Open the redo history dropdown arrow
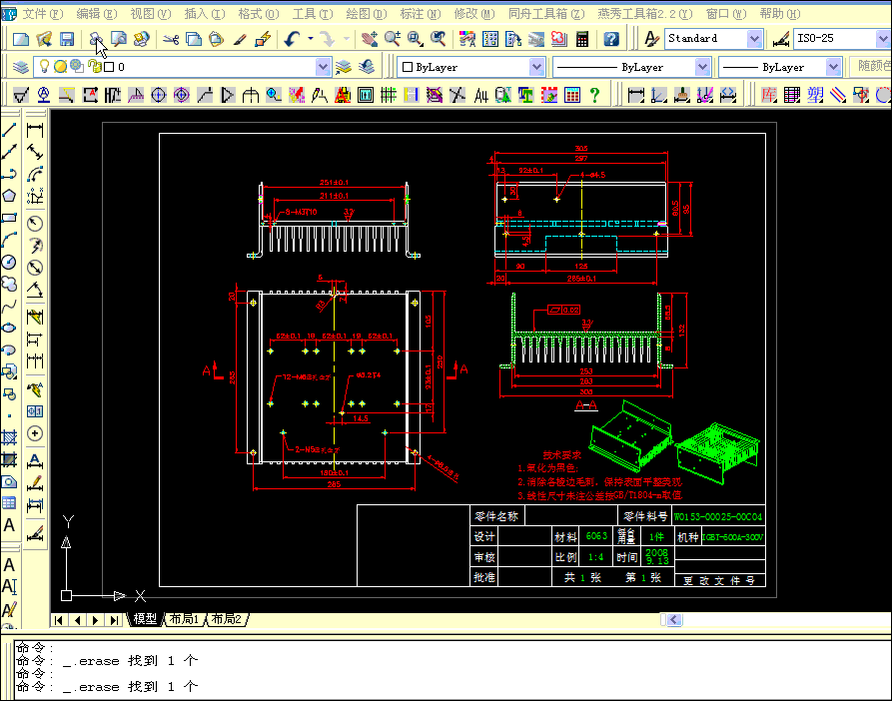The width and height of the screenshot is (892, 701). pos(347,39)
